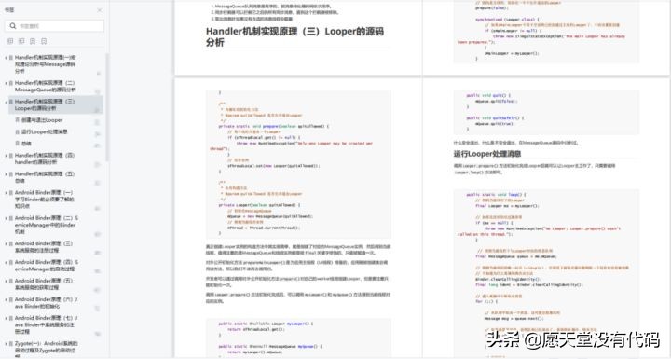Viewport: 671px width, 359px height.
Task: Collapse the Handler机制实现原理(三) Looper bookmark arrow
Action: tap(6, 102)
